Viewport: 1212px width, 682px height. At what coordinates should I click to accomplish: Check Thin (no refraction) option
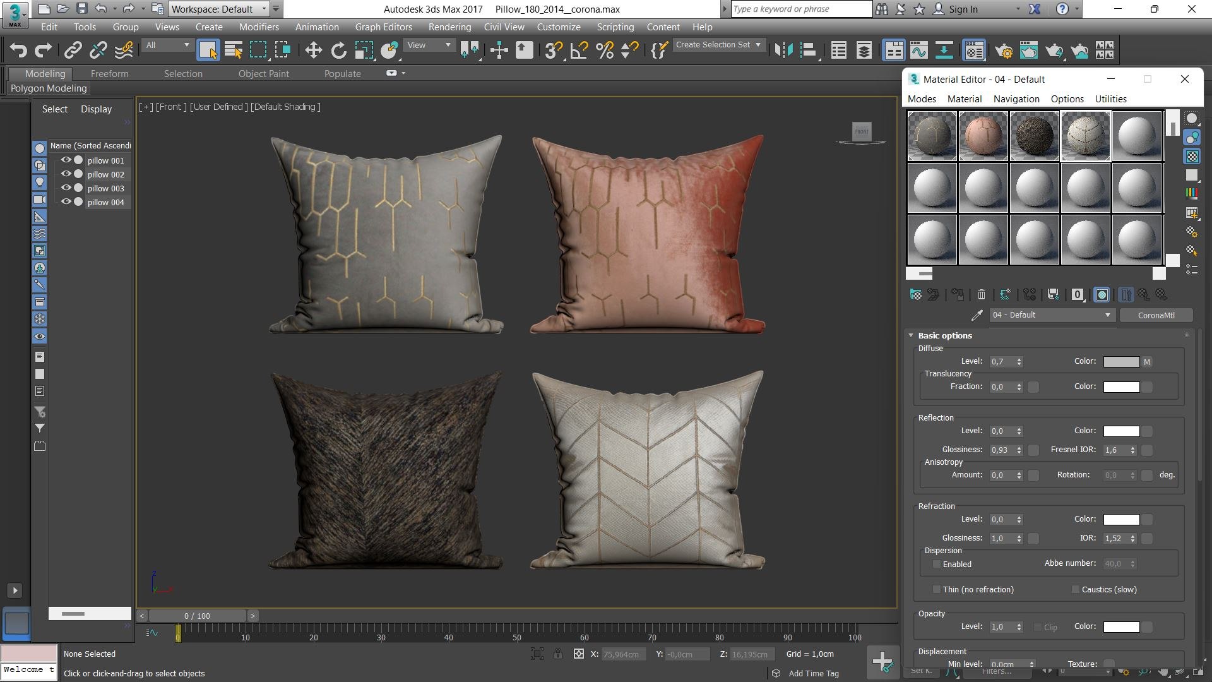(937, 589)
